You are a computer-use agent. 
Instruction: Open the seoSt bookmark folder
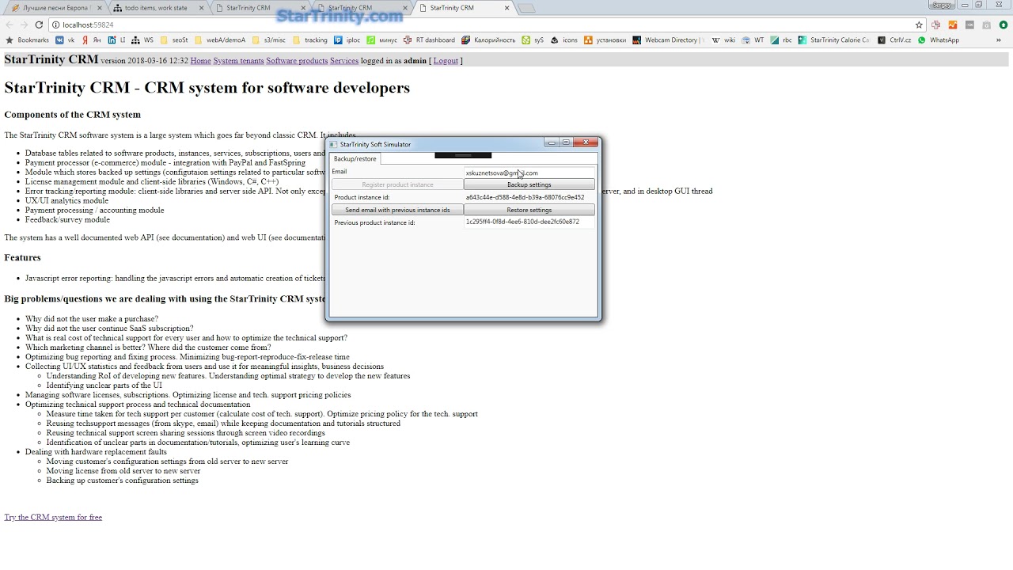point(174,40)
